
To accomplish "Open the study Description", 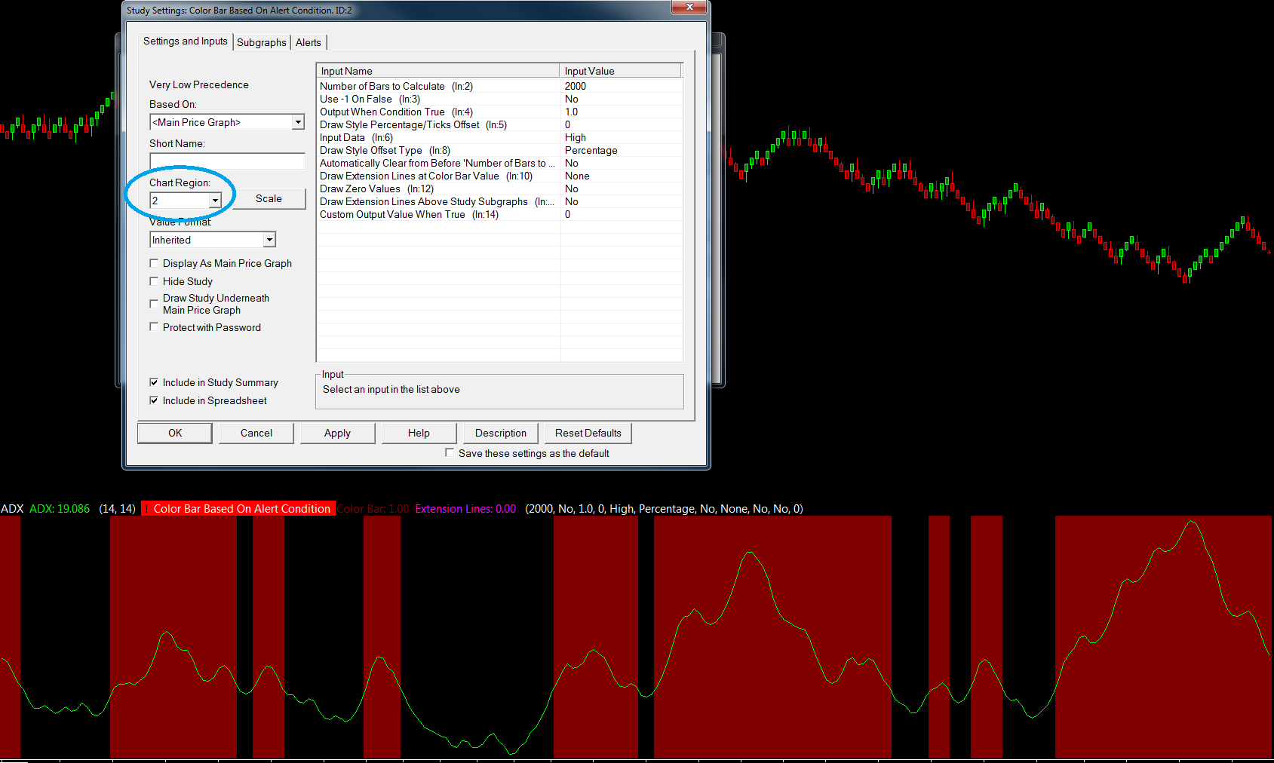I will (x=500, y=433).
